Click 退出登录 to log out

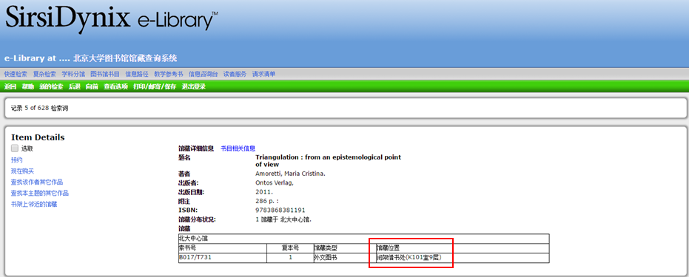coord(194,86)
